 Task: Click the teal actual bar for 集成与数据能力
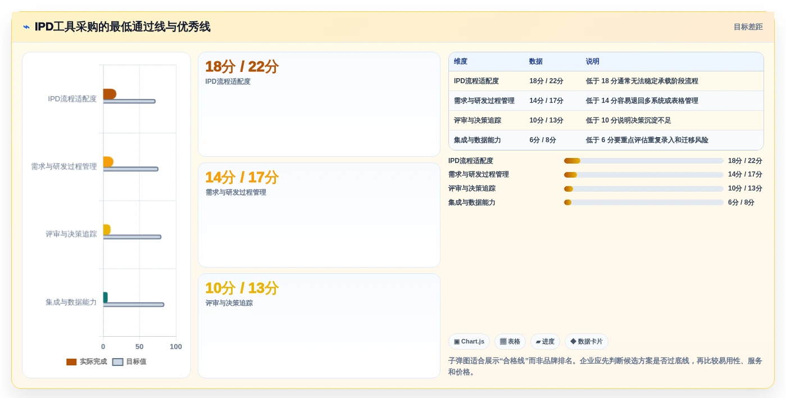click(105, 297)
